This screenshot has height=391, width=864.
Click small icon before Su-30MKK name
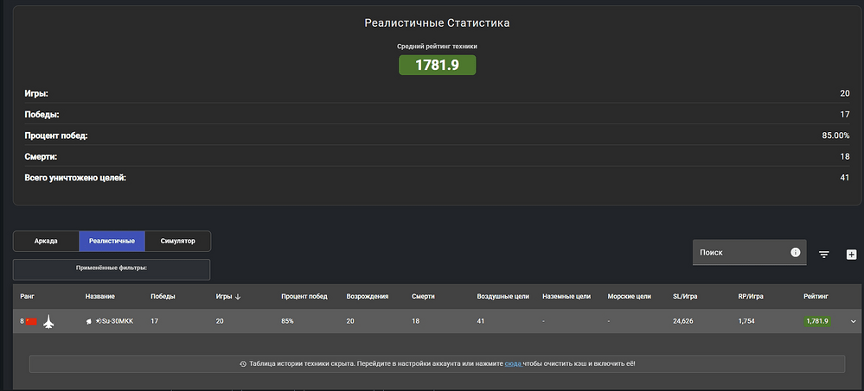pos(89,321)
